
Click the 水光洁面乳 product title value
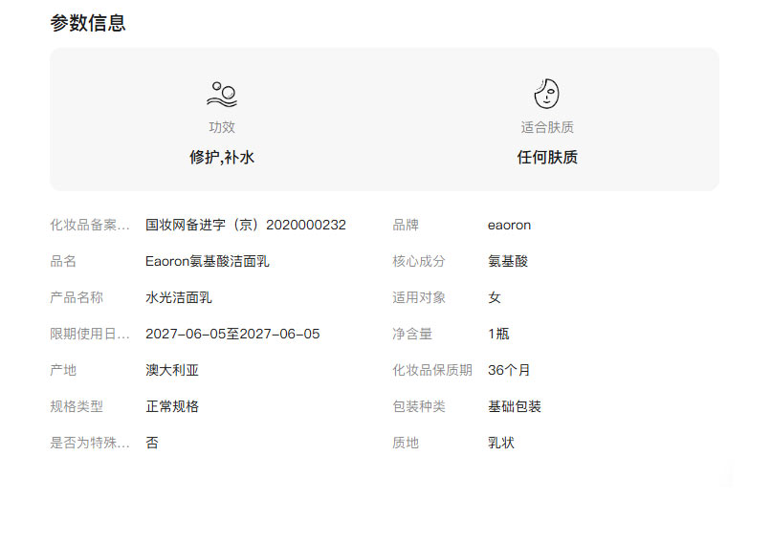178,297
